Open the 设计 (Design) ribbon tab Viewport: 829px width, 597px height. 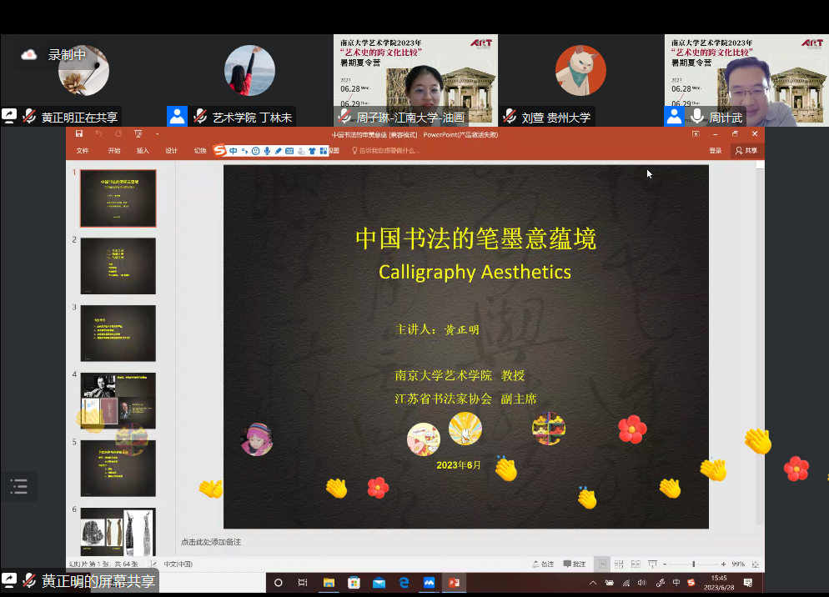[x=171, y=151]
